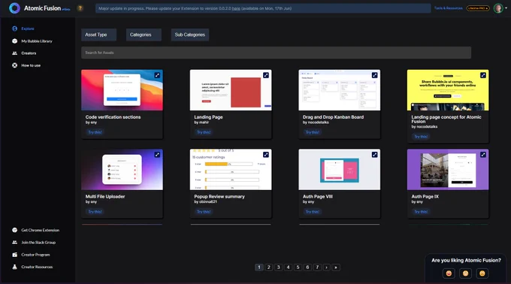Image resolution: width=511 pixels, height=284 pixels.
Task: Expand the Multi File Uploader preview icon
Action: (157, 155)
